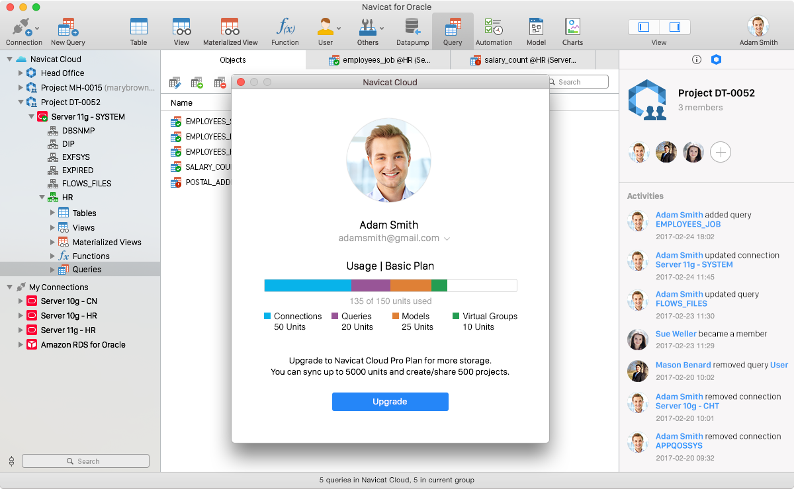This screenshot has height=489, width=794.
Task: Collapse Server 11g - SYSTEM node
Action: [31, 117]
